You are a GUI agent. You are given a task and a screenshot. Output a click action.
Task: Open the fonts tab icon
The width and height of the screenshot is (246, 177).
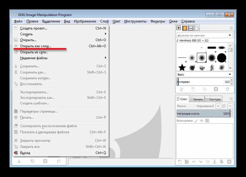pyautogui.click(x=191, y=28)
